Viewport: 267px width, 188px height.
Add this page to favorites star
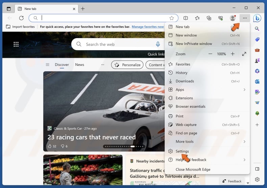tap(172, 18)
